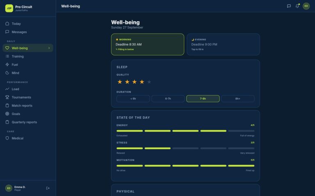Select sleep duration 6-7h
The width and height of the screenshot is (315, 196).
coord(168,98)
